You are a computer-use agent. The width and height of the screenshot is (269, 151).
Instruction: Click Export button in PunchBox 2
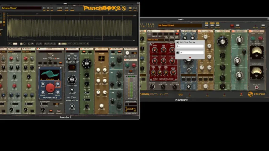(x=67, y=8)
